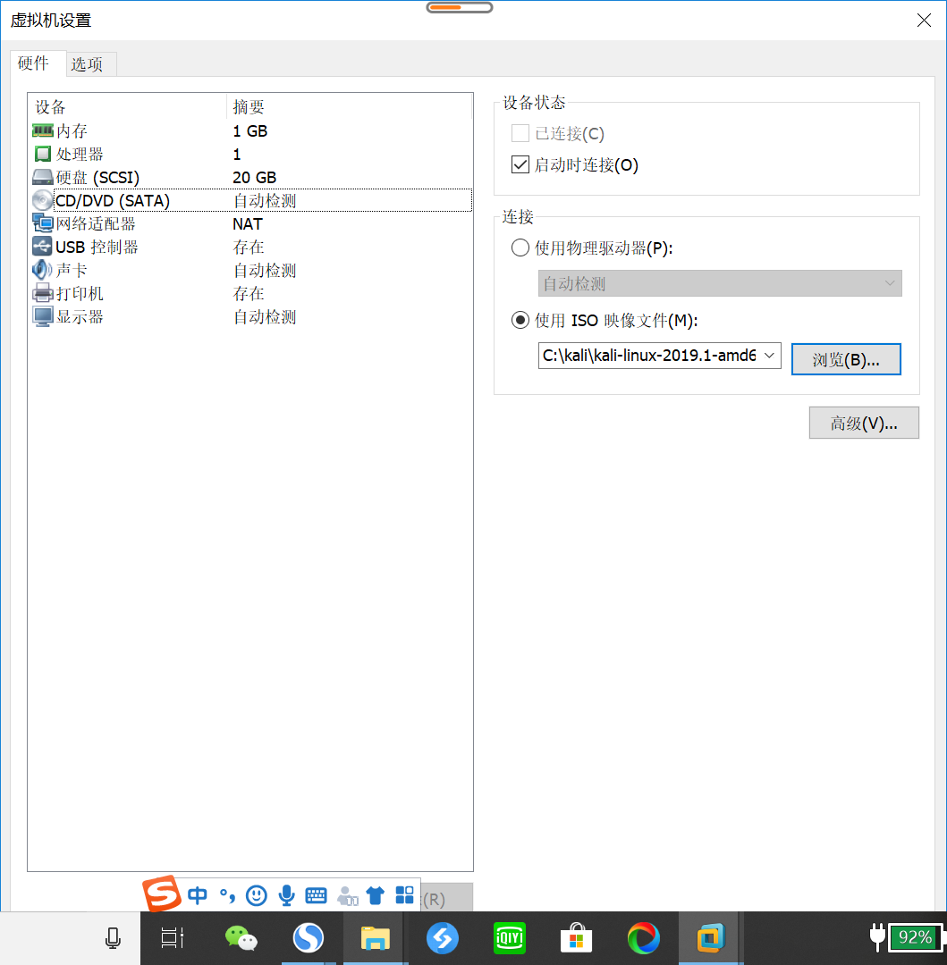Open emoji smiley panel on Sogou bar
This screenshot has height=965, width=947.
tap(256, 895)
